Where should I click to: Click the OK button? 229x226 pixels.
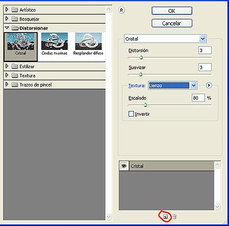point(172,11)
